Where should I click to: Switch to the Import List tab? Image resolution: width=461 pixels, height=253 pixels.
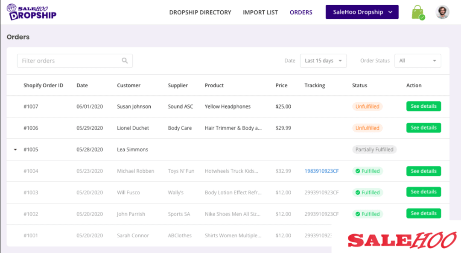(260, 12)
